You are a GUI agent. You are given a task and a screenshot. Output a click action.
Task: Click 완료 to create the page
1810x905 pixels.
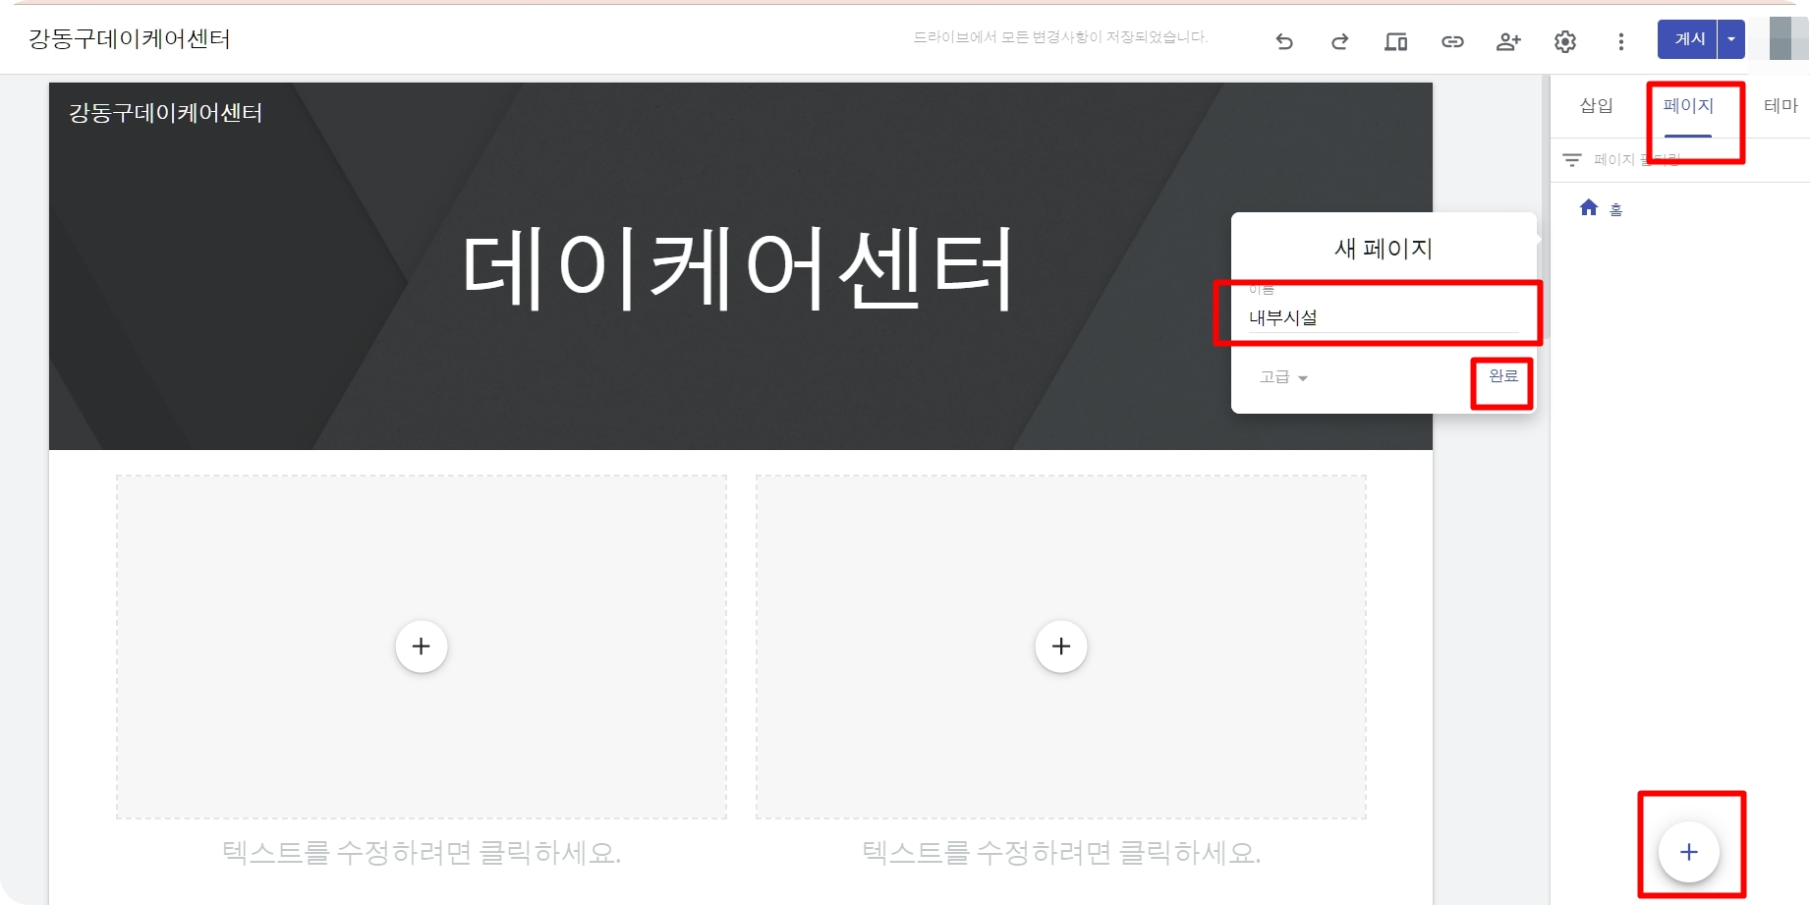point(1503,375)
